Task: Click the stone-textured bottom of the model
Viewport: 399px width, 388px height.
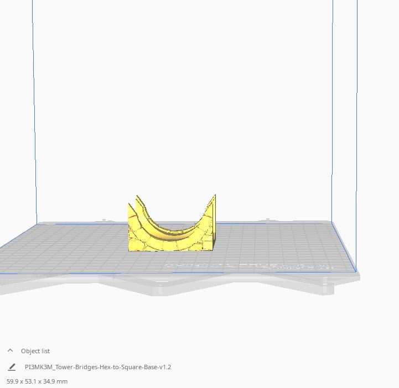Action: (172, 245)
